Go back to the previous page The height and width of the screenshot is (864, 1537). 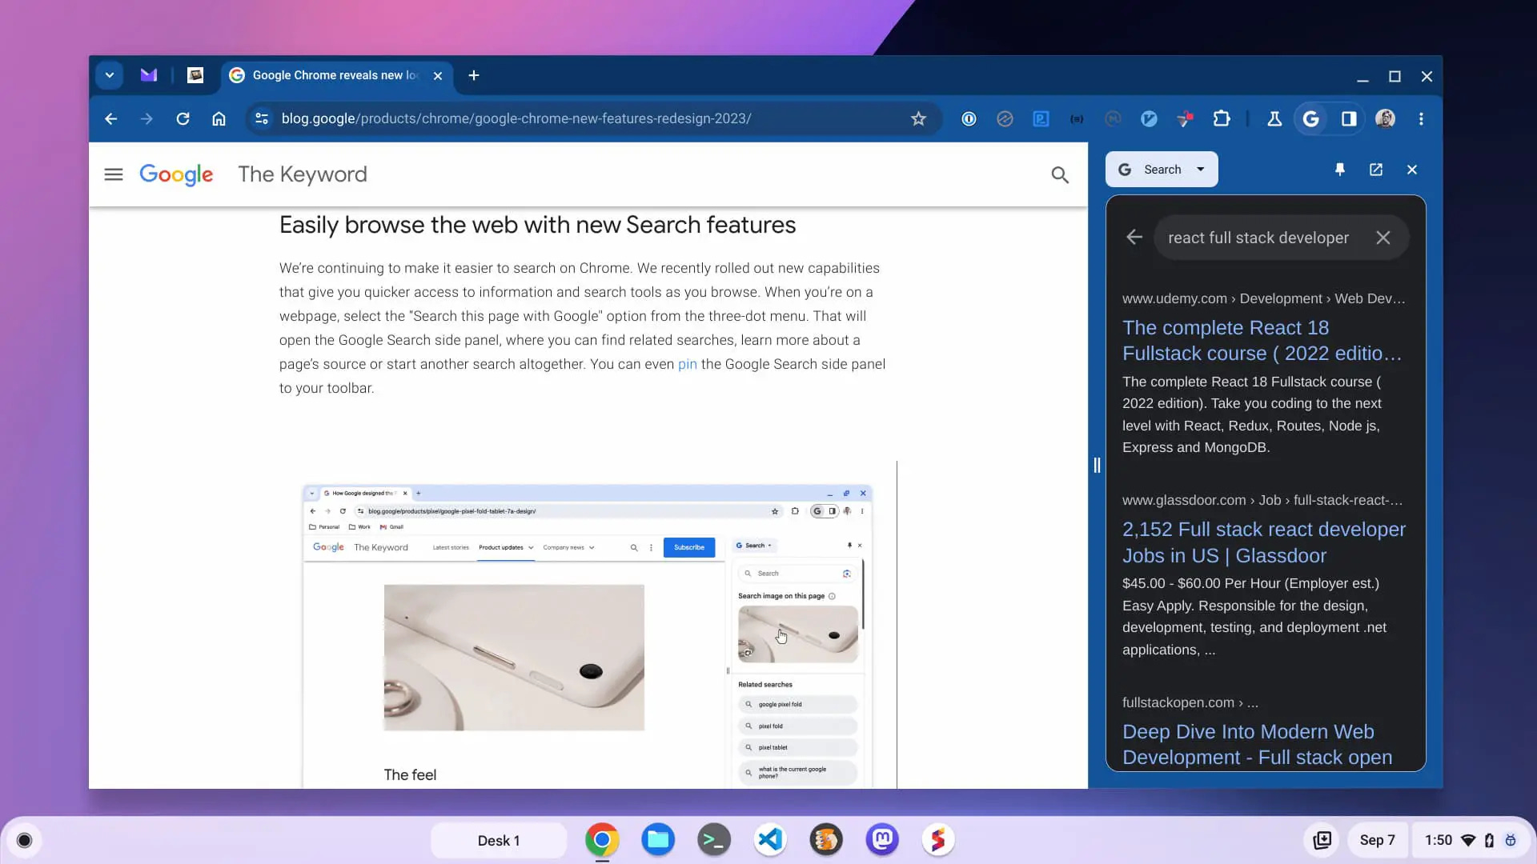pyautogui.click(x=110, y=119)
